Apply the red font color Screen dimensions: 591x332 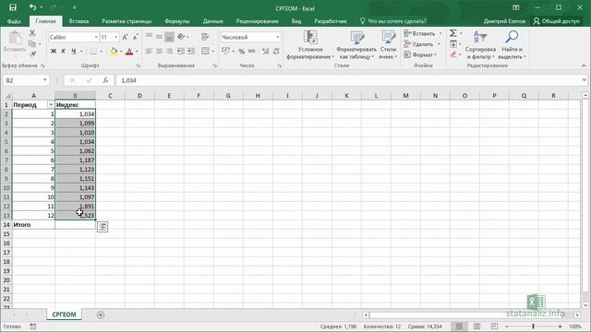tap(129, 52)
